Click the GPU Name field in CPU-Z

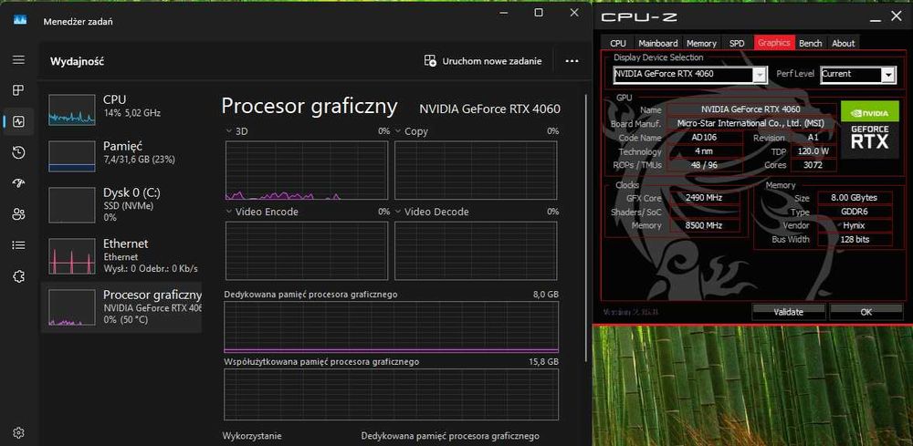tap(751, 109)
